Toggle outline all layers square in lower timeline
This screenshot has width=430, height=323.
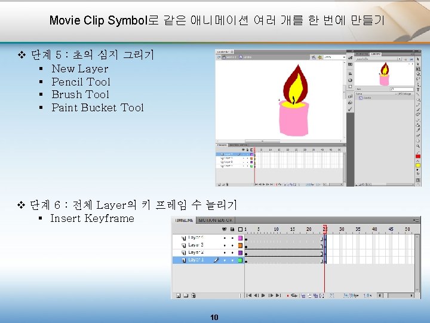pyautogui.click(x=240, y=229)
